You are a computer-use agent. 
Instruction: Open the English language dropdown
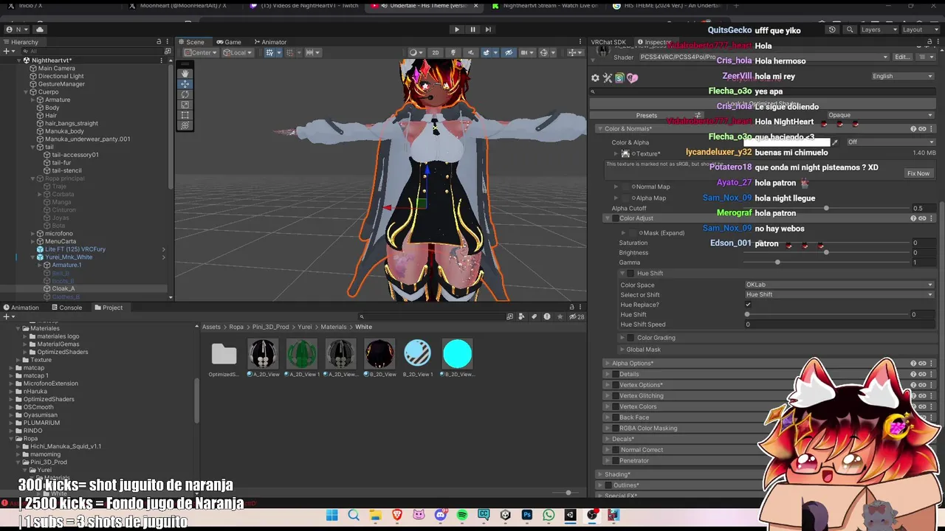tap(902, 76)
